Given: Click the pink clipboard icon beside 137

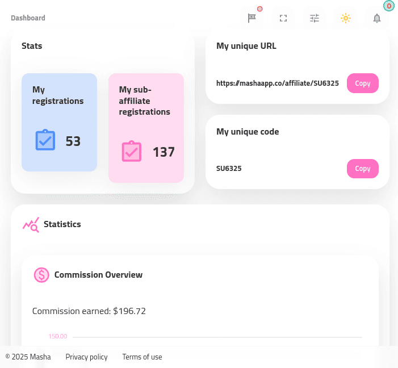Looking at the screenshot, I should coord(132,151).
